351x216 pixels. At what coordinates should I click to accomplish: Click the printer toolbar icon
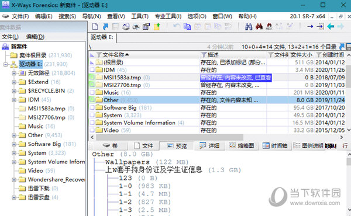tap(136, 27)
